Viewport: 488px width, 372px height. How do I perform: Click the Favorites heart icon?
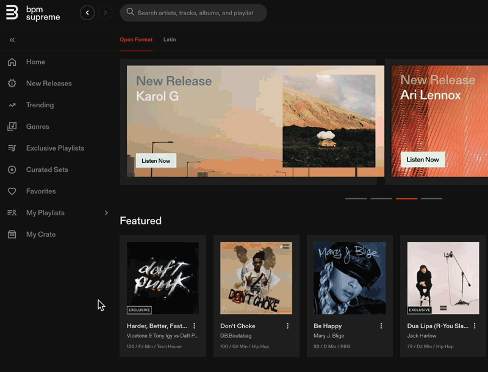[12, 191]
